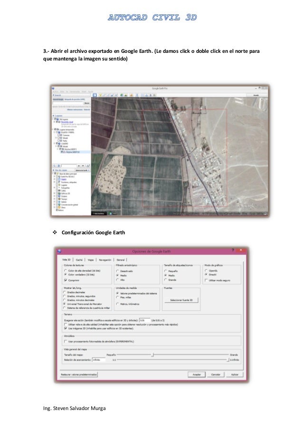Switch to the Viajes tab
This screenshot has height=430, width=303.
coord(91,260)
